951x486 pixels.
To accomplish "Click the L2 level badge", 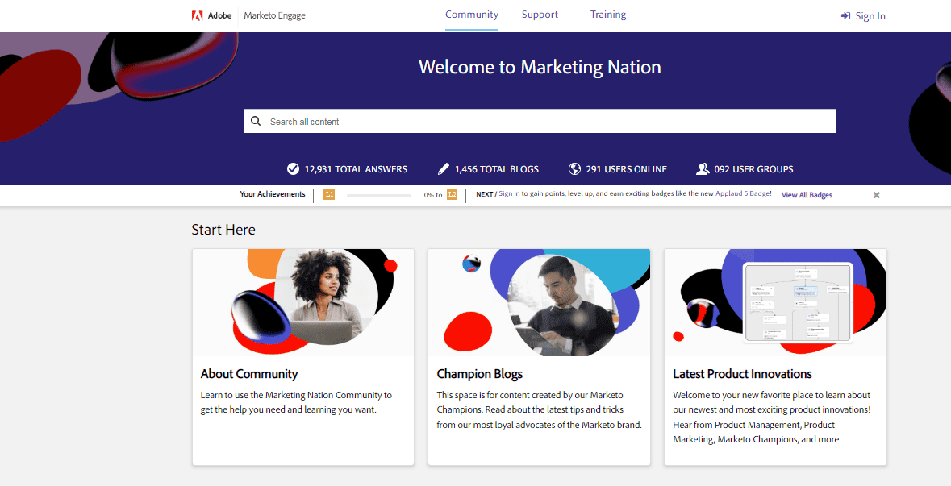I will click(x=452, y=194).
